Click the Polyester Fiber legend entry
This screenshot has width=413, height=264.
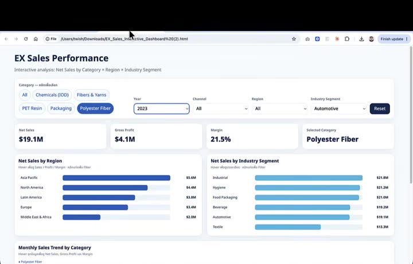click(x=30, y=262)
